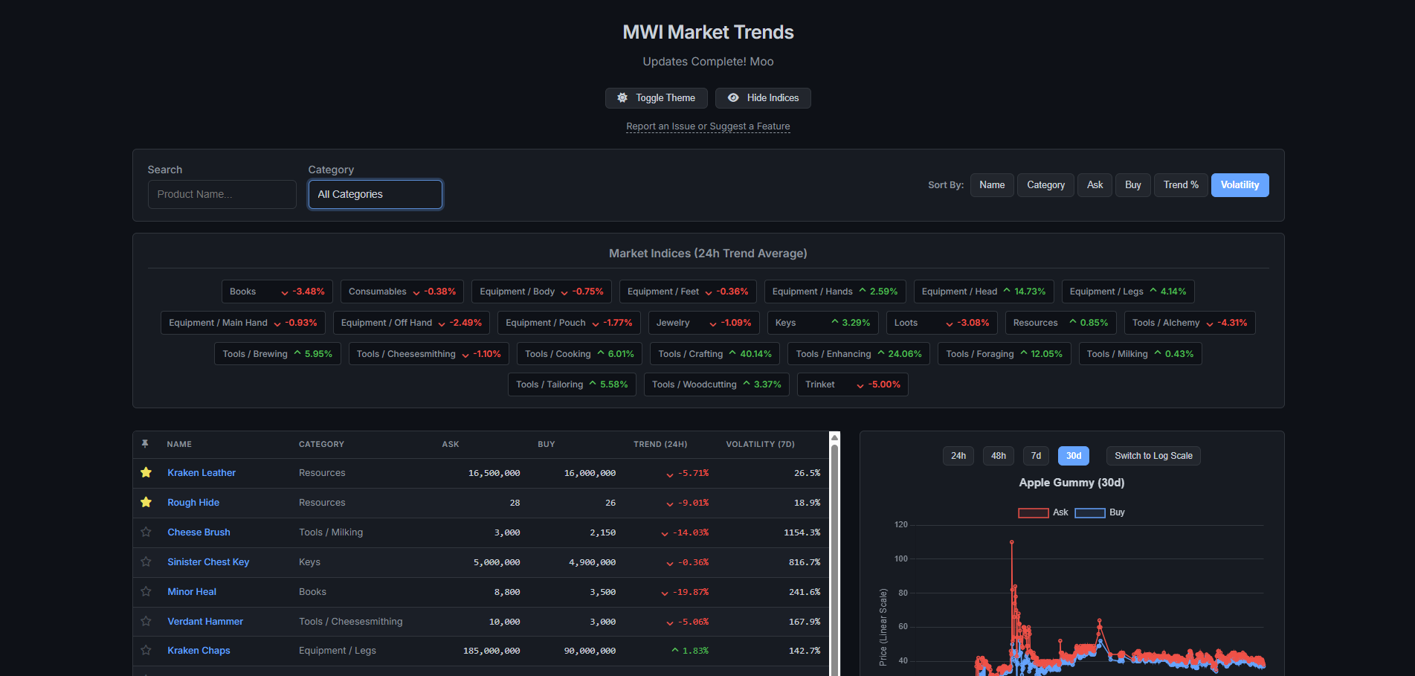Toggle the page theme

(x=656, y=98)
